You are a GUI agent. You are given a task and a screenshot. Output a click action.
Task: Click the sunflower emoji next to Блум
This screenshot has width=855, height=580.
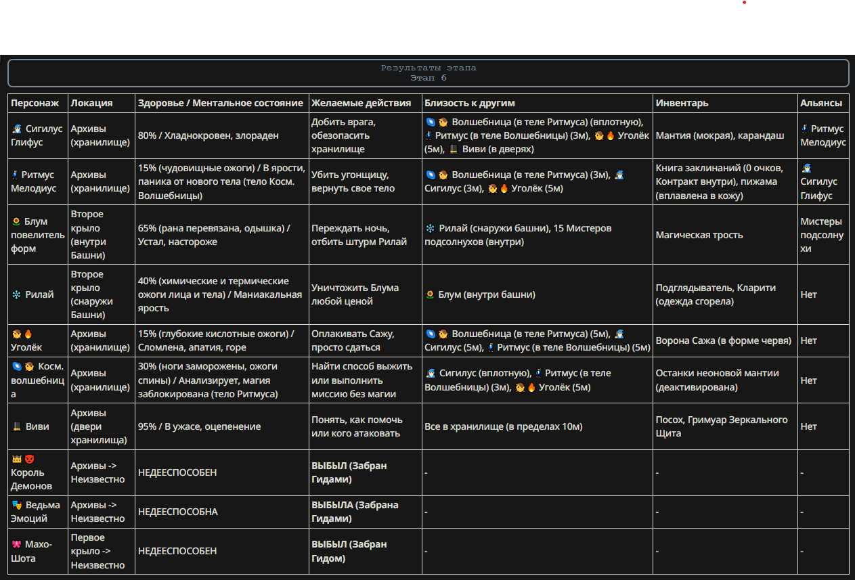coord(16,221)
